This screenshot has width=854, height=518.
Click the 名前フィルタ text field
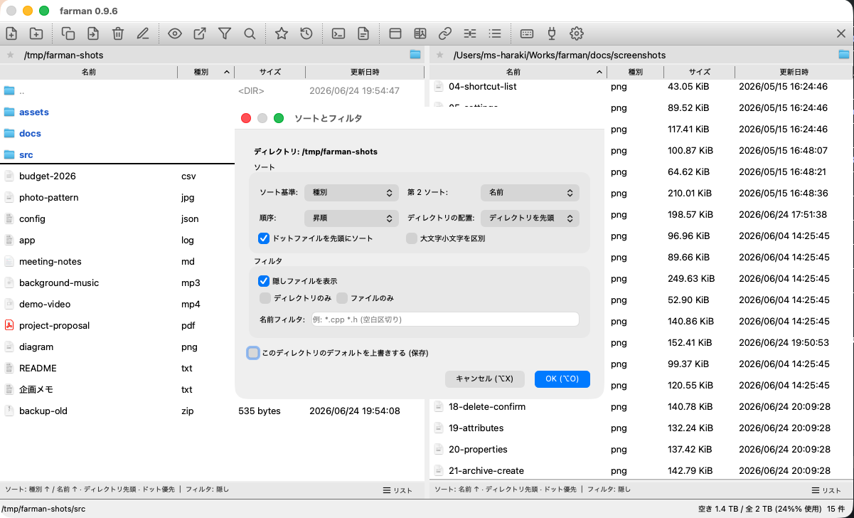click(445, 319)
